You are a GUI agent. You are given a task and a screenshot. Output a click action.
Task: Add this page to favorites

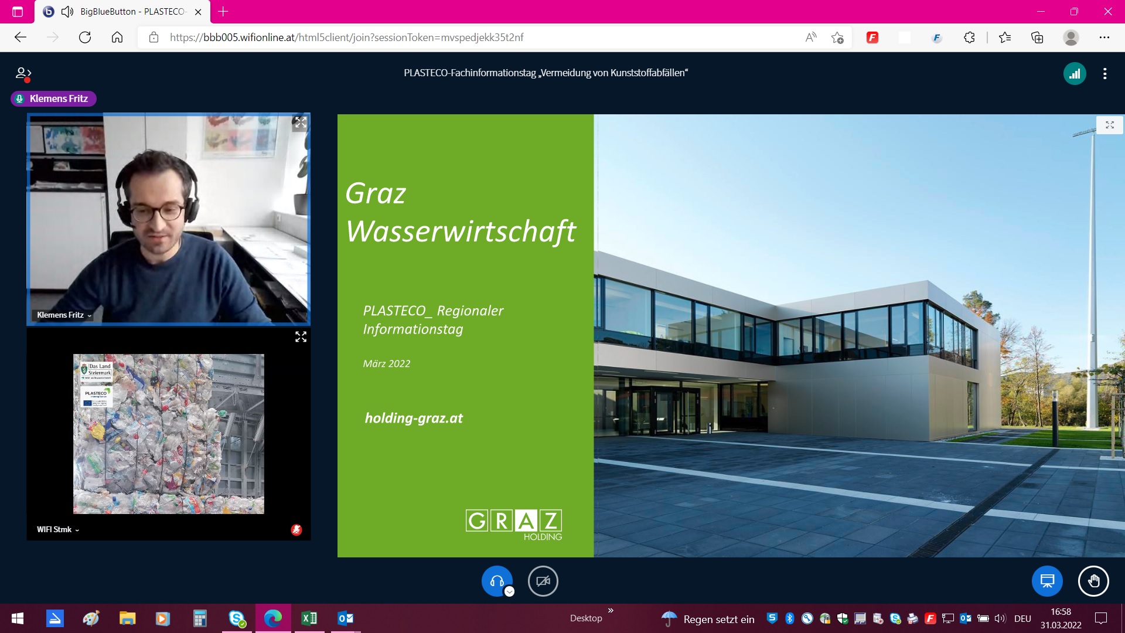click(837, 38)
